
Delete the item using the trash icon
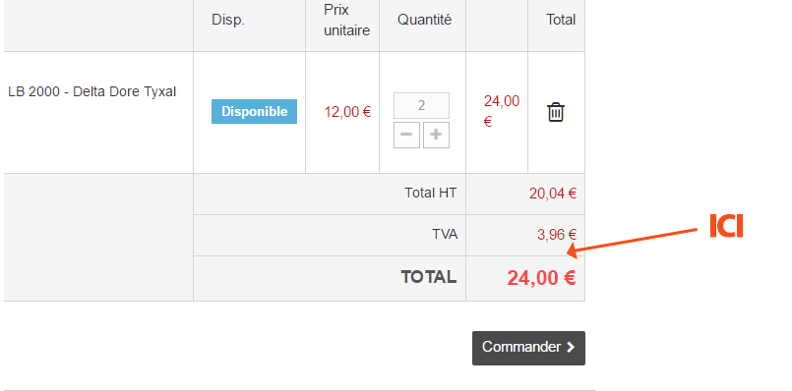tap(556, 112)
